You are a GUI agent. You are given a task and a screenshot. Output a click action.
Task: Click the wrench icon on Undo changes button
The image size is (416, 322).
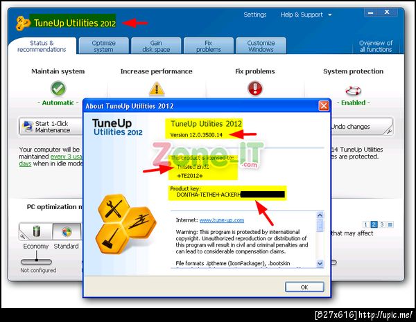click(389, 131)
